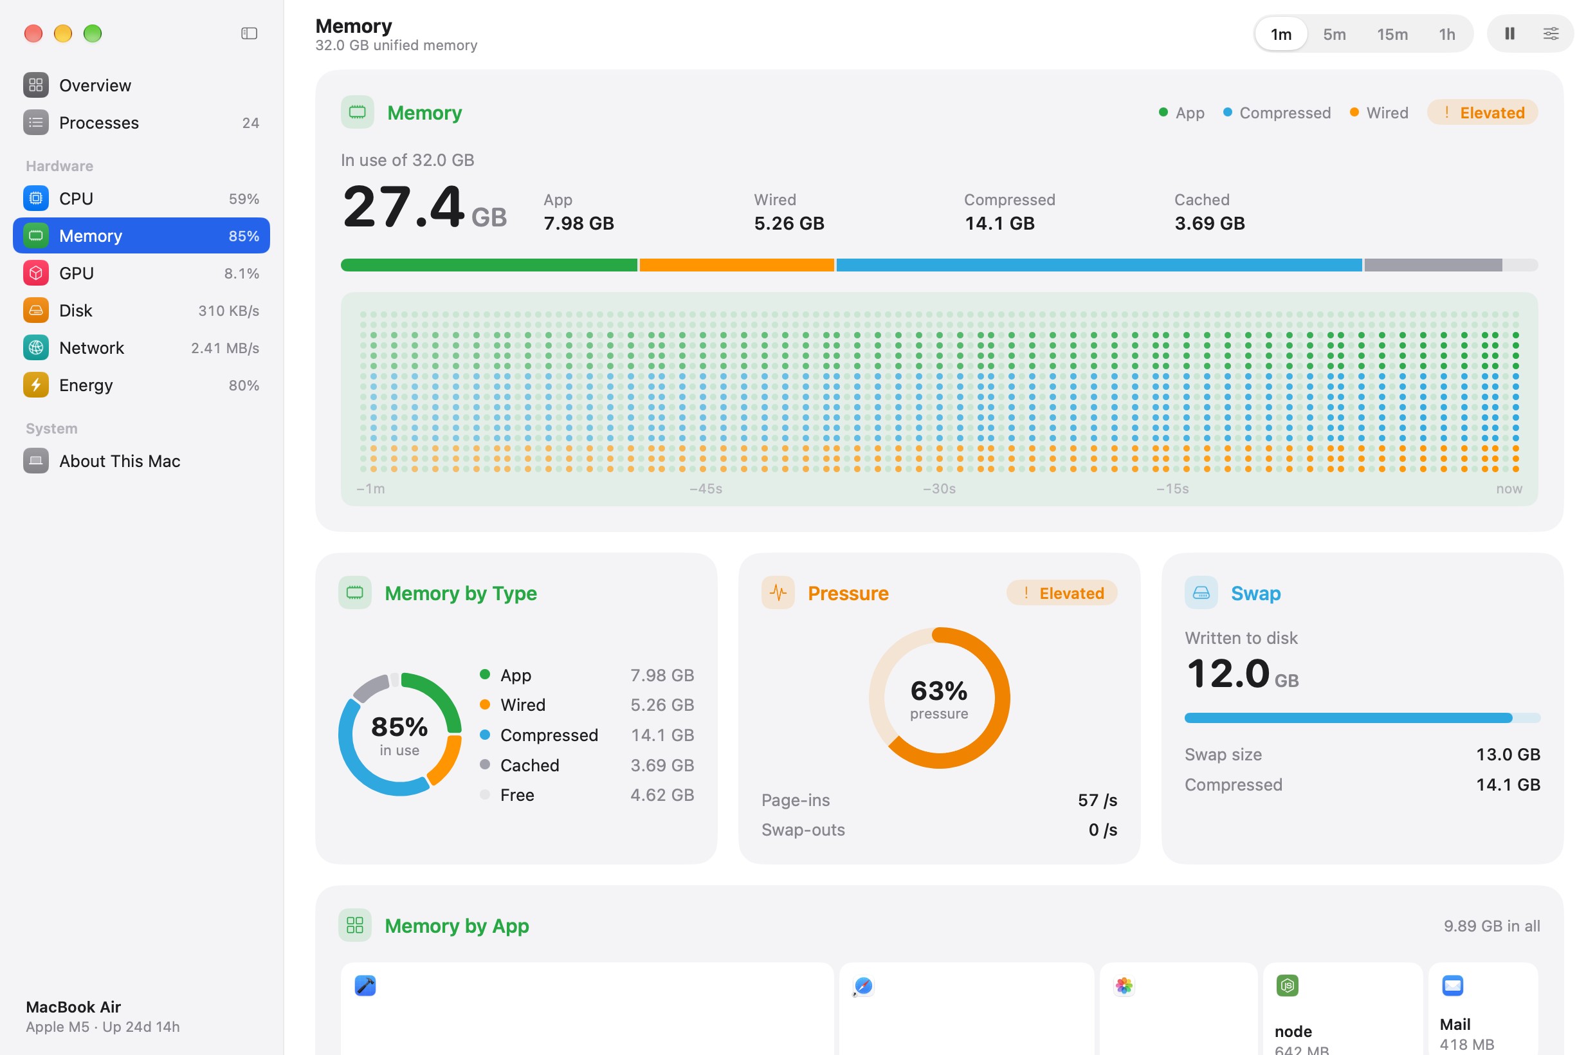This screenshot has width=1595, height=1055.
Task: Click the Swap size 13.0 GB value
Action: tap(1508, 754)
